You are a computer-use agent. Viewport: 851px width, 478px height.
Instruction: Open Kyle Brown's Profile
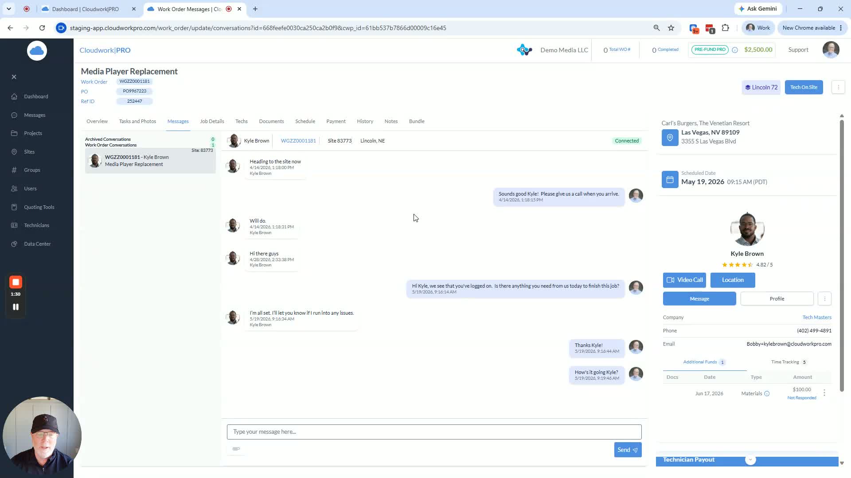click(777, 299)
